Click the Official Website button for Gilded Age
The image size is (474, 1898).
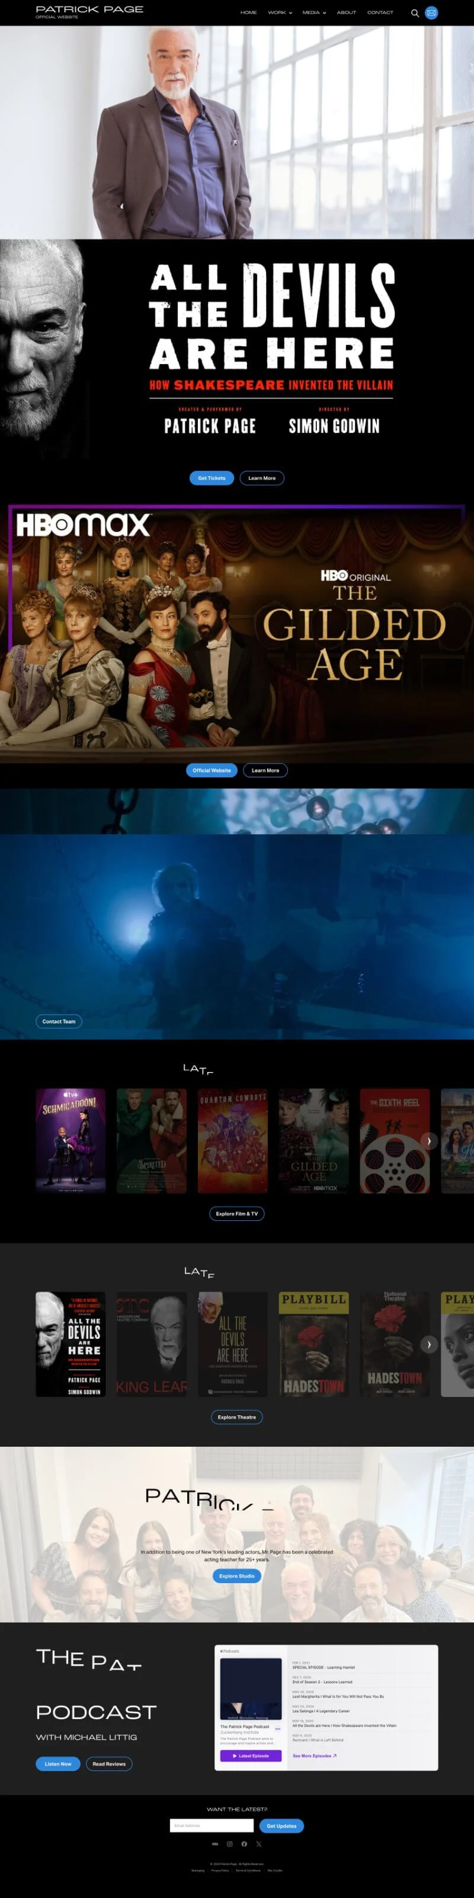(x=212, y=770)
